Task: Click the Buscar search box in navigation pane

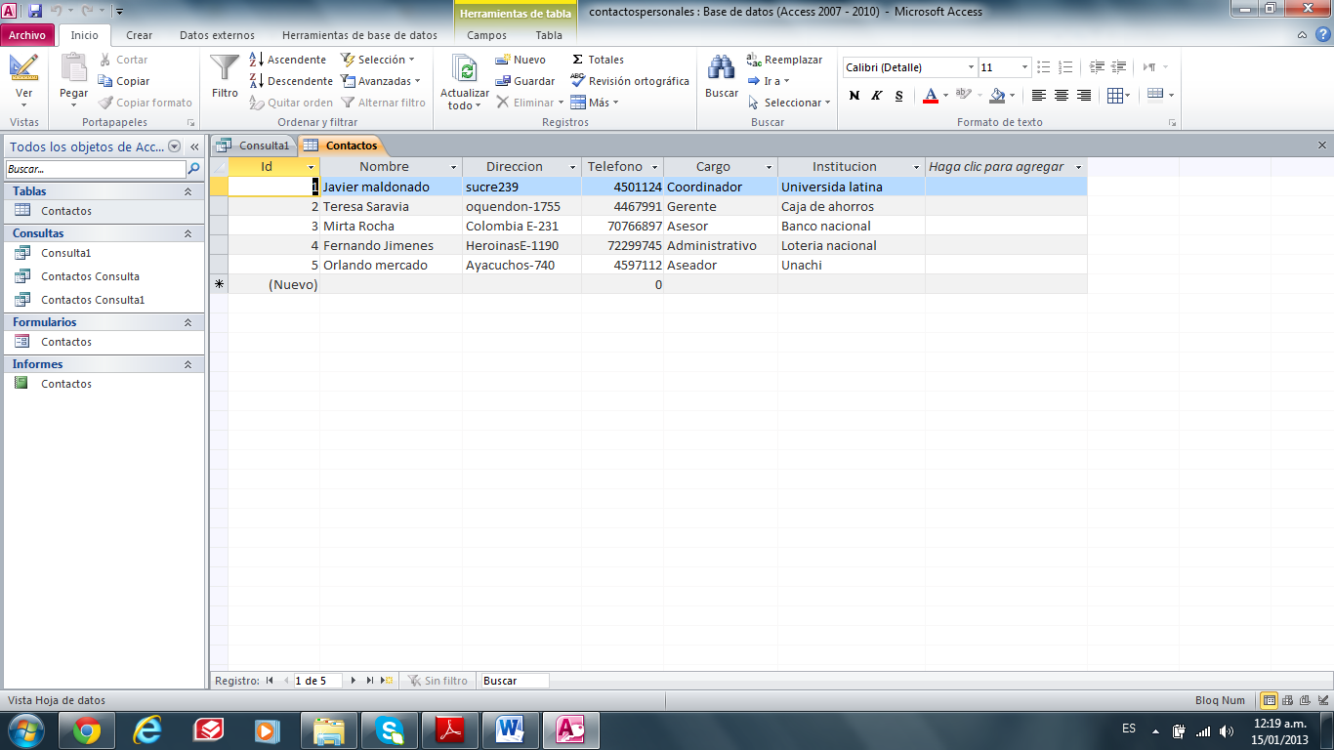Action: (x=93, y=168)
